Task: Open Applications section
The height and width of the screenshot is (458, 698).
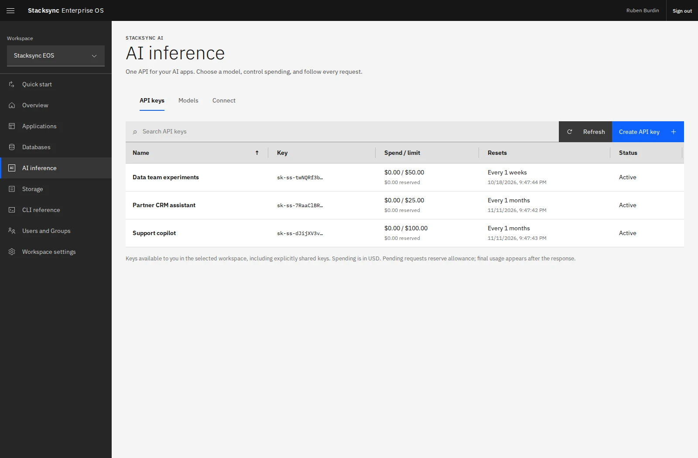Action: point(56,126)
